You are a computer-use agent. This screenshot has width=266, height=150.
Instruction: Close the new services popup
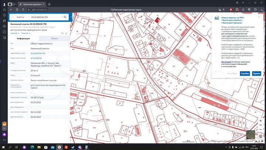click(x=259, y=17)
